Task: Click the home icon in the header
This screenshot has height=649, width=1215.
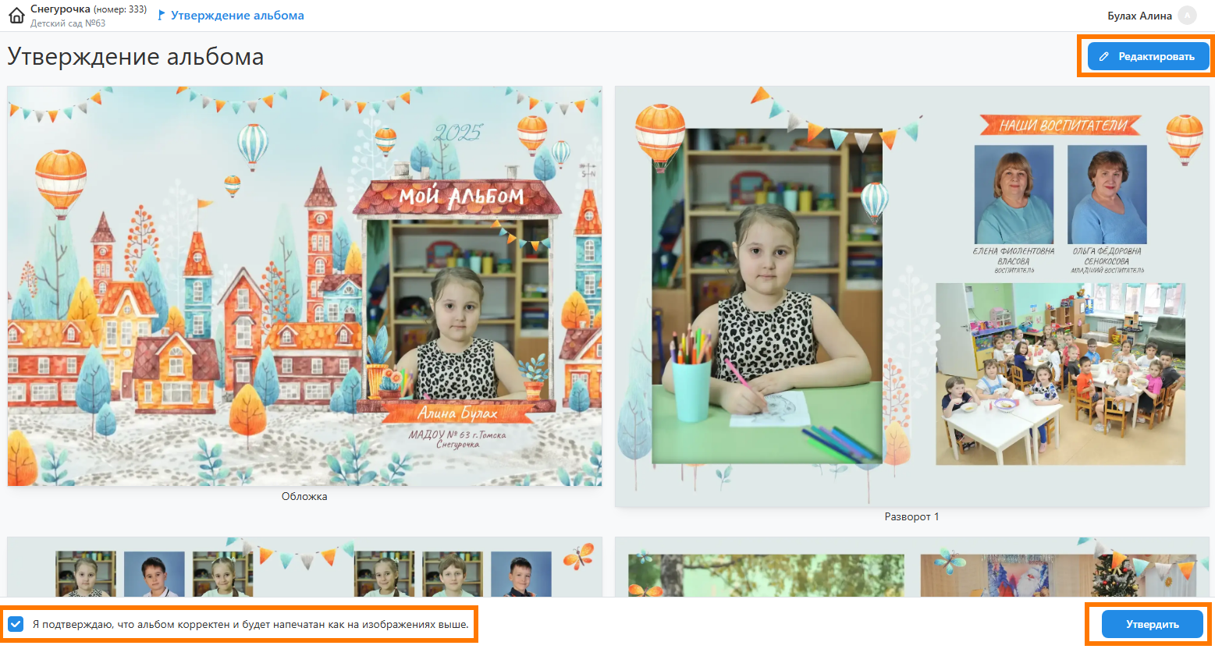Action: tap(16, 16)
